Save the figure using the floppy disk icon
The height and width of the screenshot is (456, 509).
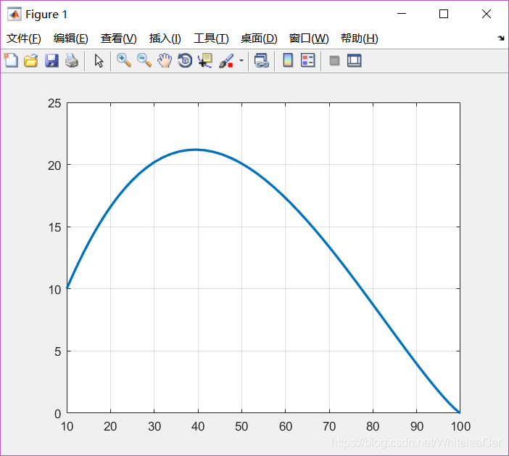pyautogui.click(x=51, y=61)
